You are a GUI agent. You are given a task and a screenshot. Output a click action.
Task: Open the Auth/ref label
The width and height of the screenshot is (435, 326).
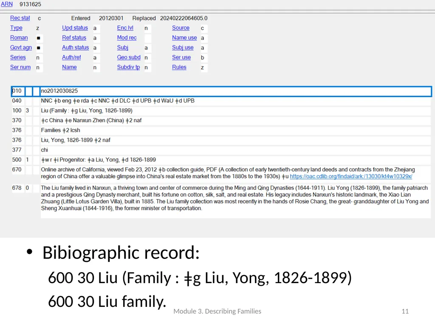click(x=71, y=57)
